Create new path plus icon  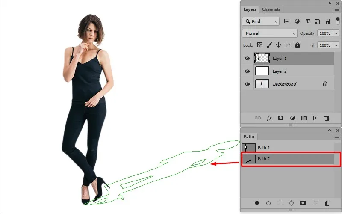(x=316, y=203)
